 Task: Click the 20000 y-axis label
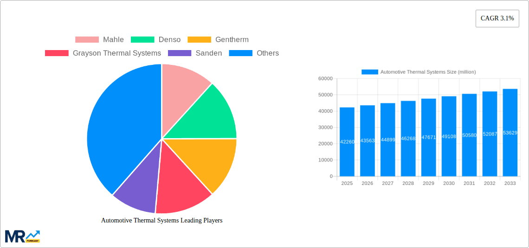click(325, 144)
